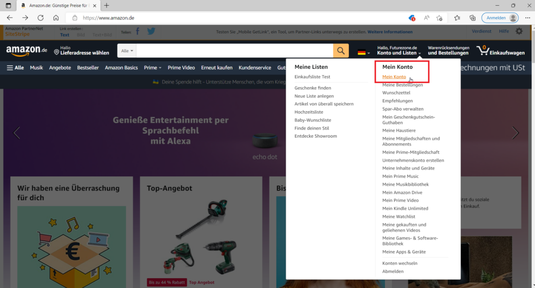Open Edge settings and more ellipsis
The width and height of the screenshot is (535, 288).
(x=528, y=18)
